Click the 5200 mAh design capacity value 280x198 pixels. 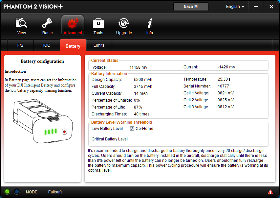point(143,80)
